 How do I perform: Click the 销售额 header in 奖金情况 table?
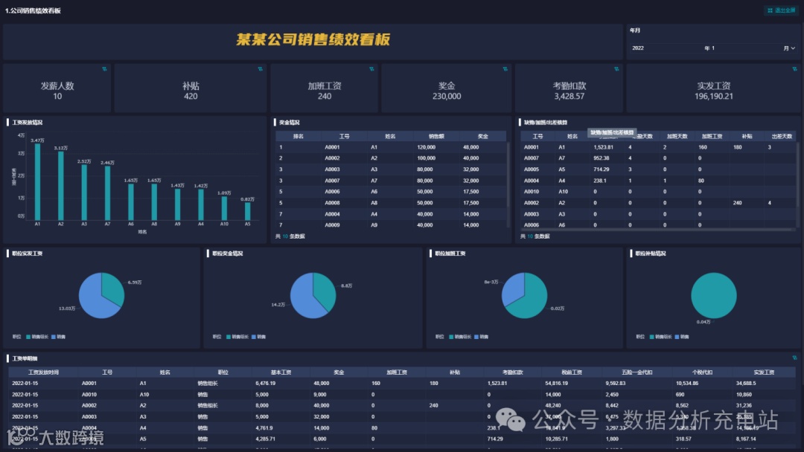(436, 136)
